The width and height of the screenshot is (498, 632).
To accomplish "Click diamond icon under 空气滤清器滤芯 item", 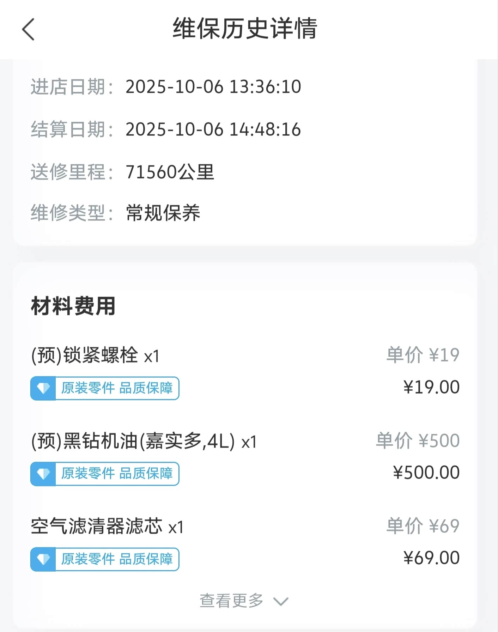I will tap(43, 559).
